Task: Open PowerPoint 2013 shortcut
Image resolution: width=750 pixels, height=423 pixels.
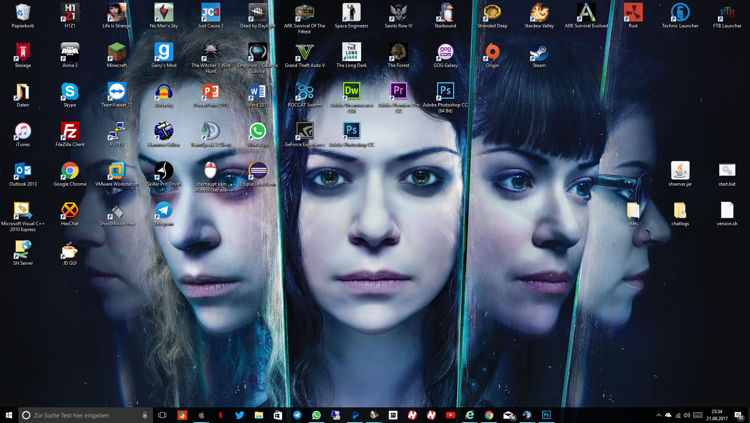Action: pos(210,95)
